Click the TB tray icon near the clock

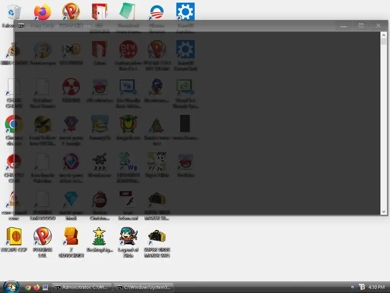[x=362, y=287]
